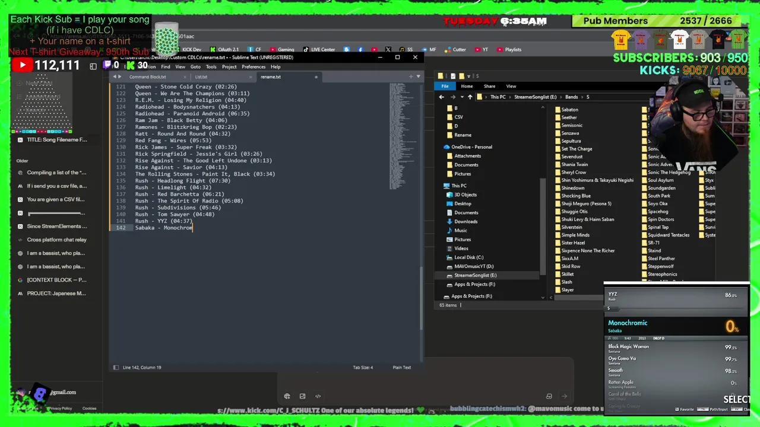Select Local Disk (C:) drive
The image size is (760, 427).
click(468, 257)
